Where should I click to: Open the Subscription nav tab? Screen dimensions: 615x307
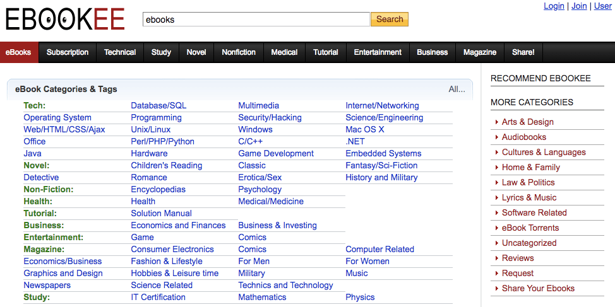(68, 52)
